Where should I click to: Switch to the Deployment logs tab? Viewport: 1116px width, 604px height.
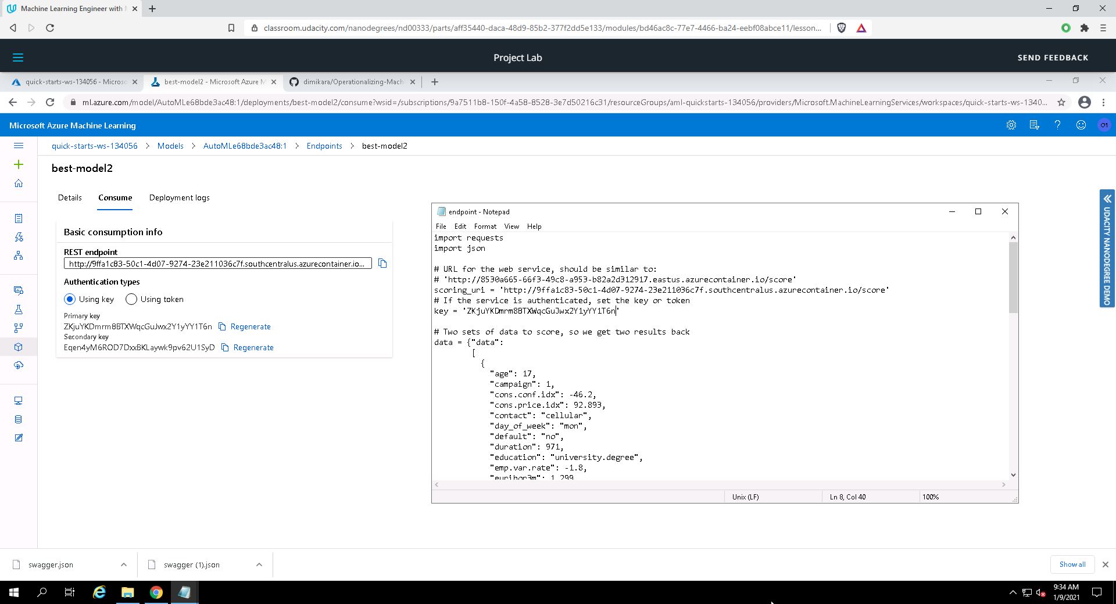click(x=179, y=197)
